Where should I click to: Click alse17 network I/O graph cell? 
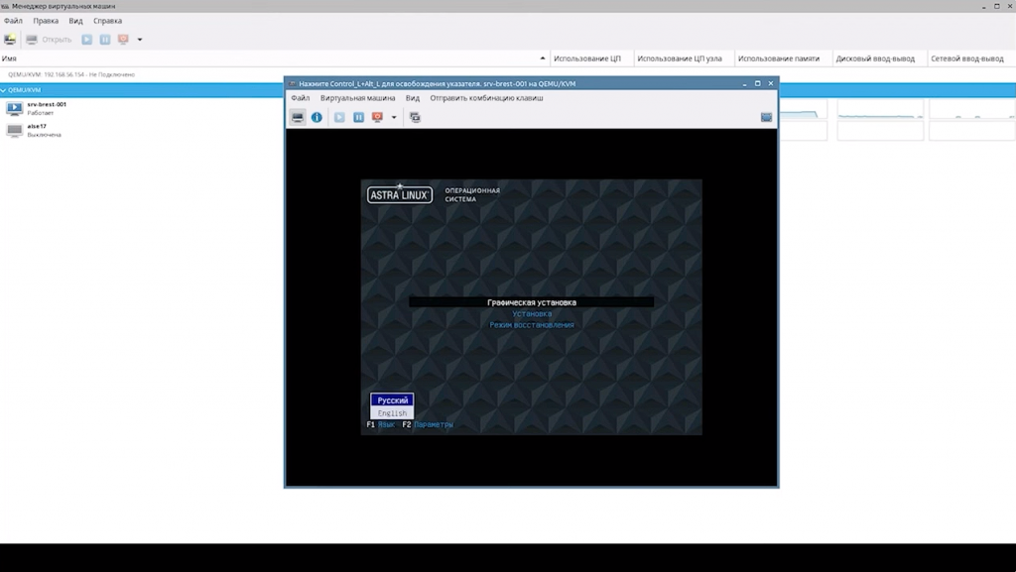(971, 131)
